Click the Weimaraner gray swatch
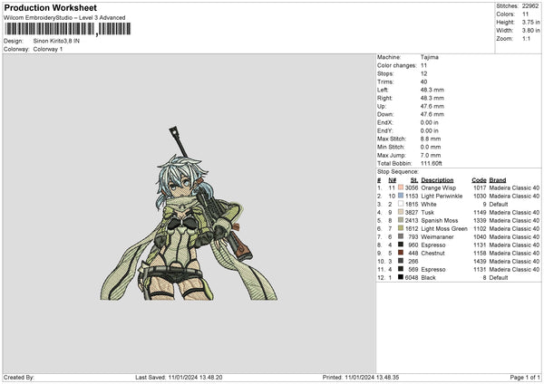The height and width of the screenshot is (384, 544). (x=400, y=235)
